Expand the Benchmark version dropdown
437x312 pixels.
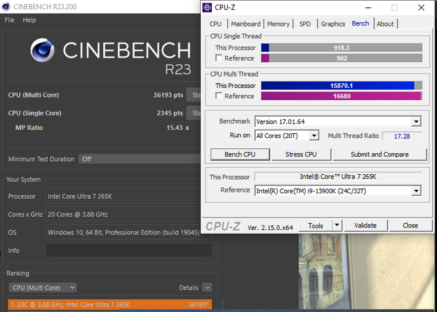[x=416, y=122]
